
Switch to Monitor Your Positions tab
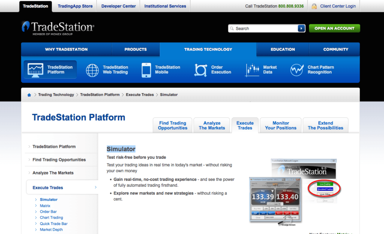pos(280,125)
